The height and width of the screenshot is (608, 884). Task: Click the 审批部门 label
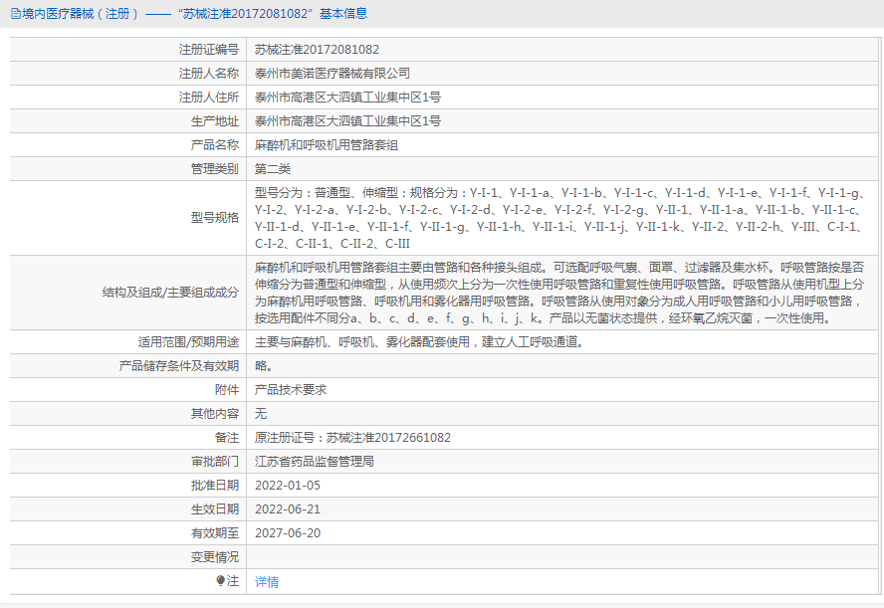click(x=215, y=462)
